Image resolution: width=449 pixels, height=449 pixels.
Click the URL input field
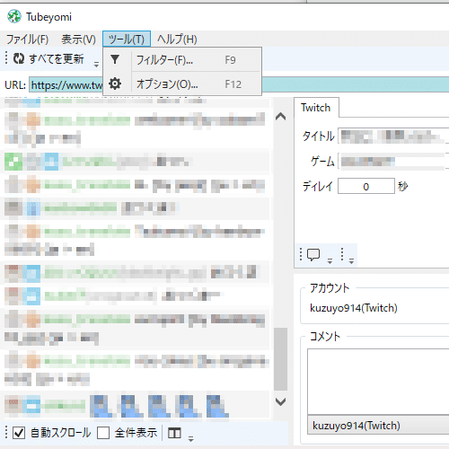pyautogui.click(x=239, y=85)
